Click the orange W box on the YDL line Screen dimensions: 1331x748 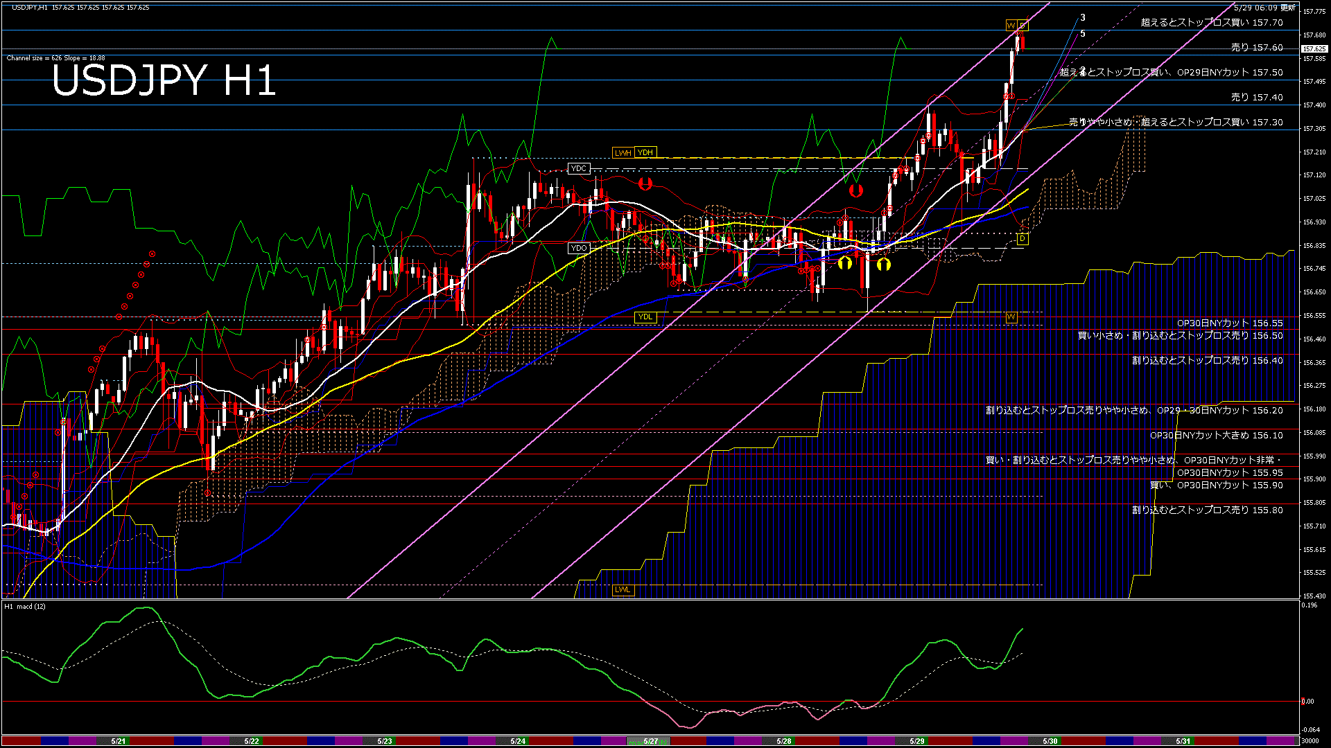point(1011,317)
